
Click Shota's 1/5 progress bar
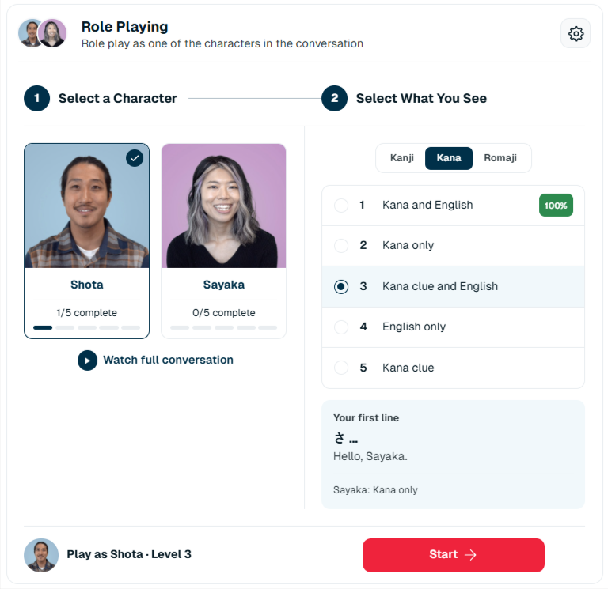point(87,327)
